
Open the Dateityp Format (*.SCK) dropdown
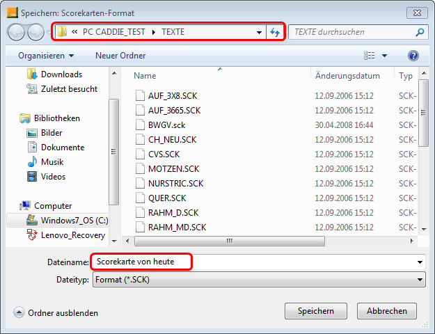(259, 280)
